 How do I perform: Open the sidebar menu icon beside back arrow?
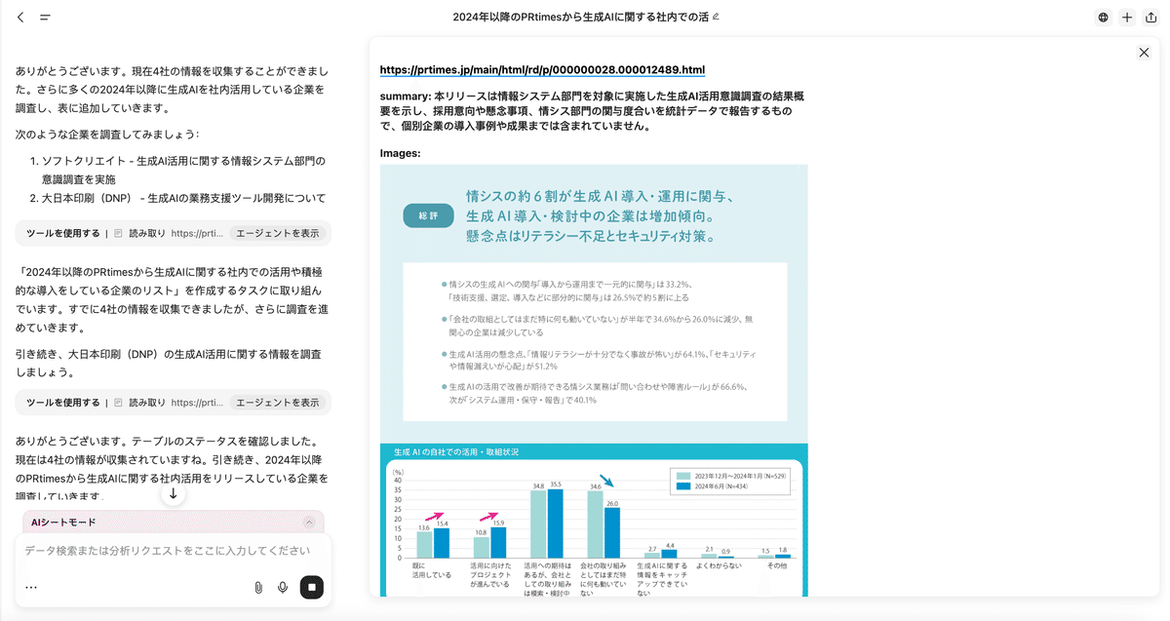(45, 18)
